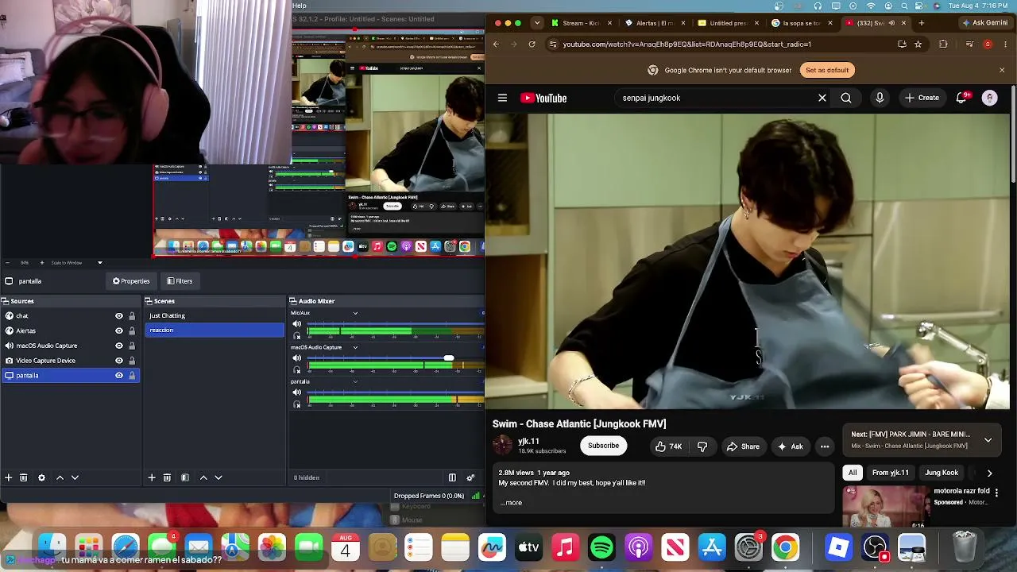This screenshot has width=1017, height=572.
Task: Share the Swim video
Action: [743, 446]
